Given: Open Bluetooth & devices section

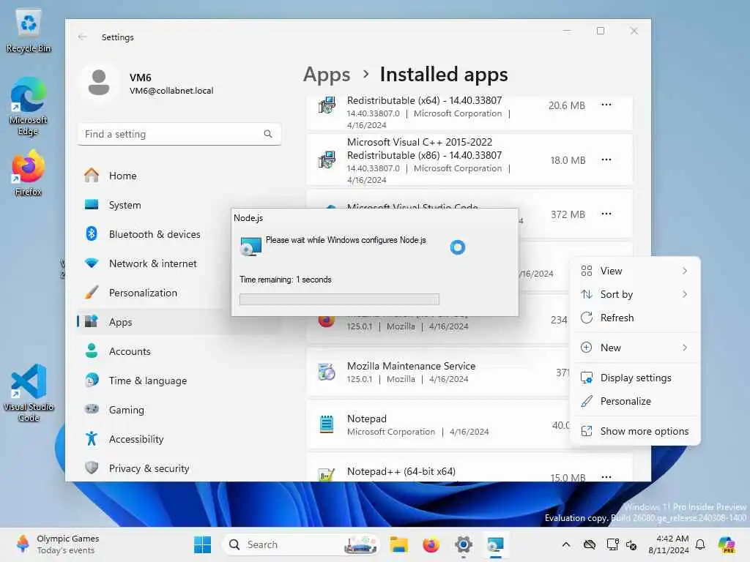Looking at the screenshot, I should pyautogui.click(x=154, y=234).
